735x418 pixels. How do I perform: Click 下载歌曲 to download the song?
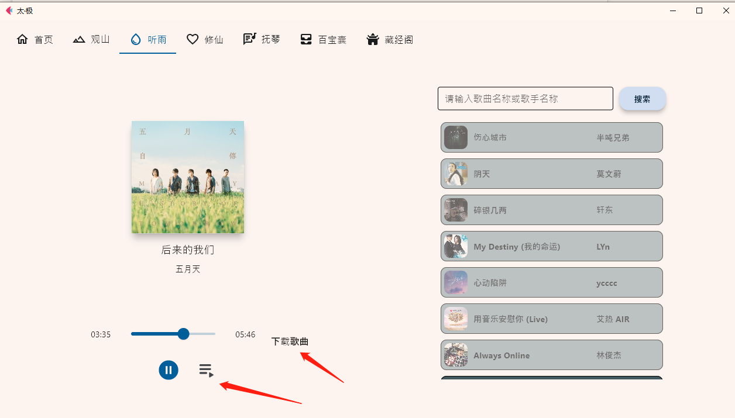[x=290, y=341]
